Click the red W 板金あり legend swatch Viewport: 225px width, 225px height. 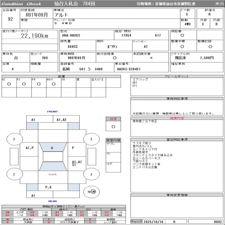click(x=8, y=219)
